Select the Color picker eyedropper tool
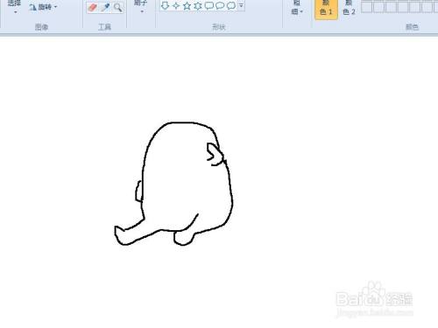 105,7
